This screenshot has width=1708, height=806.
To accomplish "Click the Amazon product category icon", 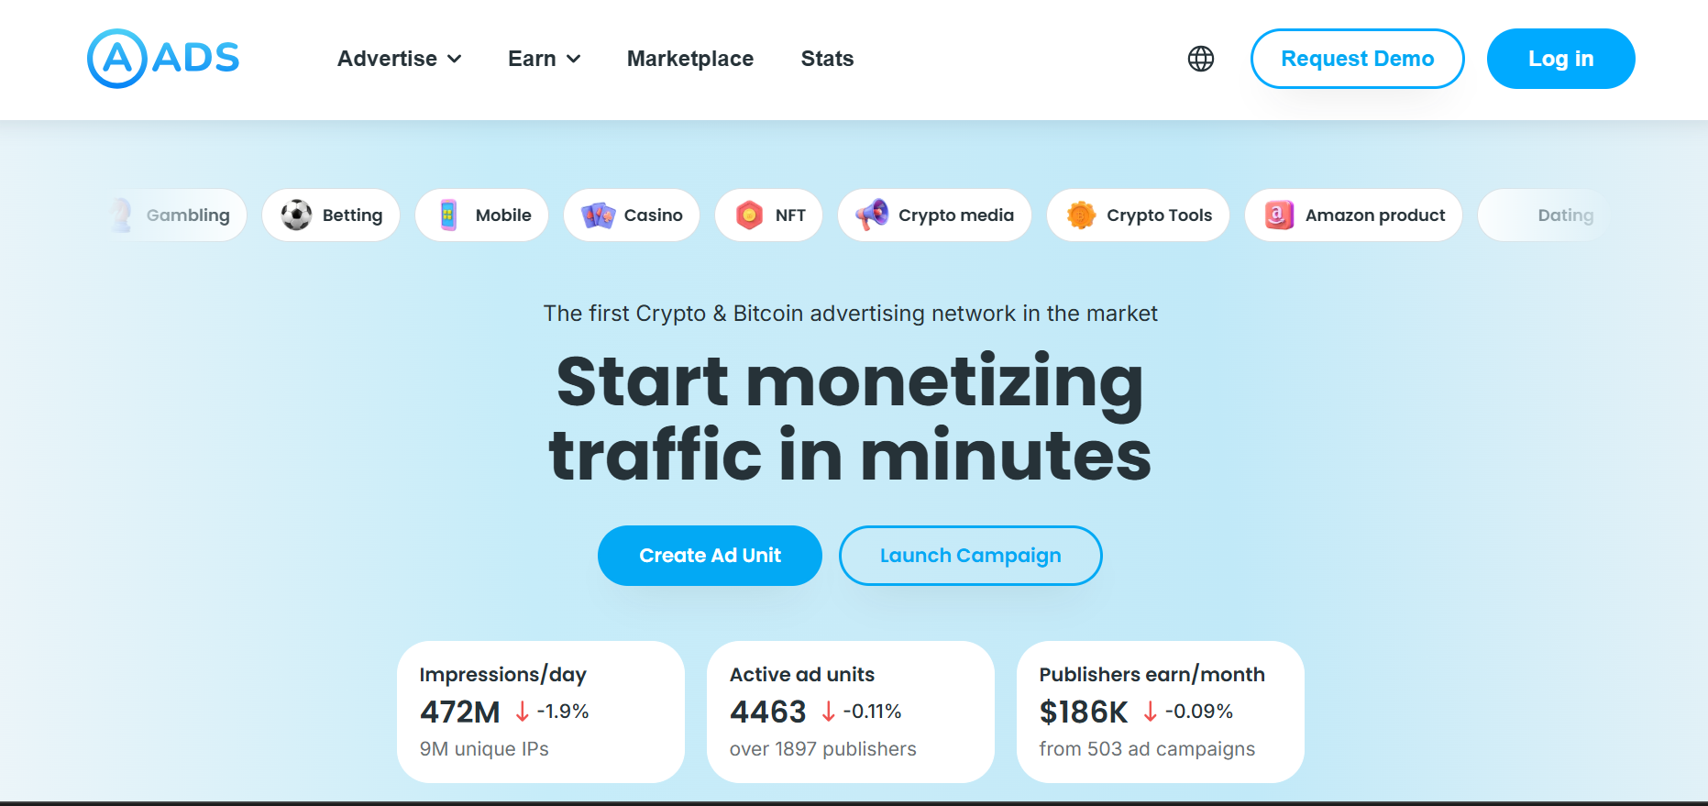I will click(x=1278, y=215).
